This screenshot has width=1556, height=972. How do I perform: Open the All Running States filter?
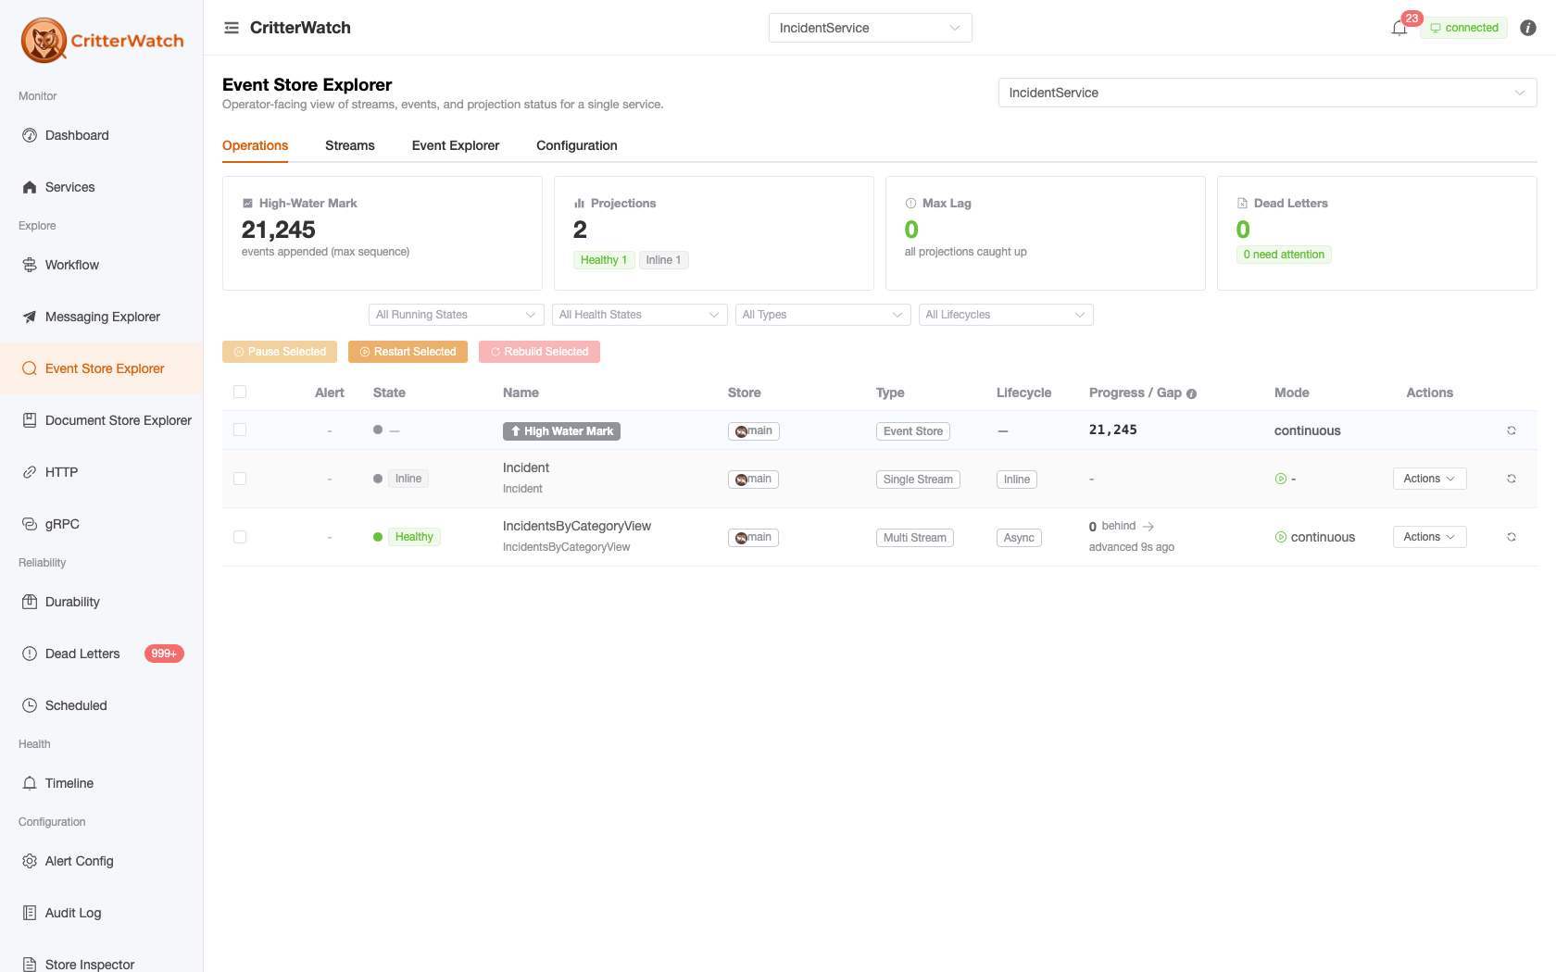[x=456, y=315]
